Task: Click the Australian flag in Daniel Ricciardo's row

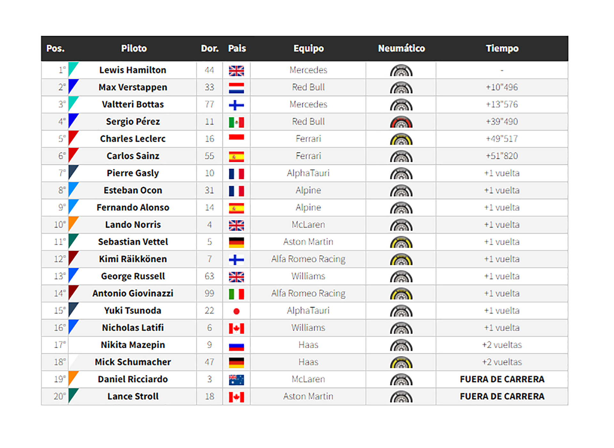Action: point(236,380)
